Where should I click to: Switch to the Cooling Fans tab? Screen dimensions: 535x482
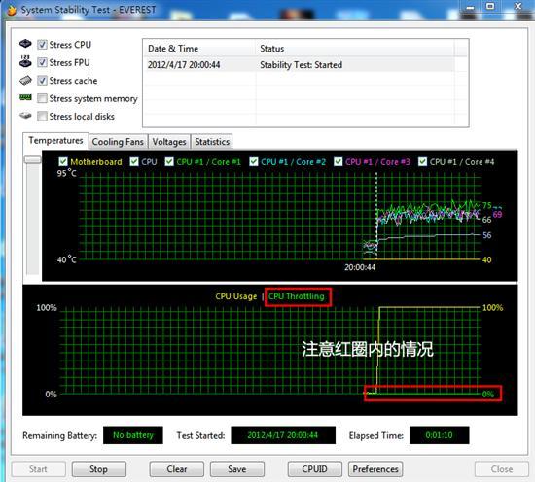pos(118,142)
